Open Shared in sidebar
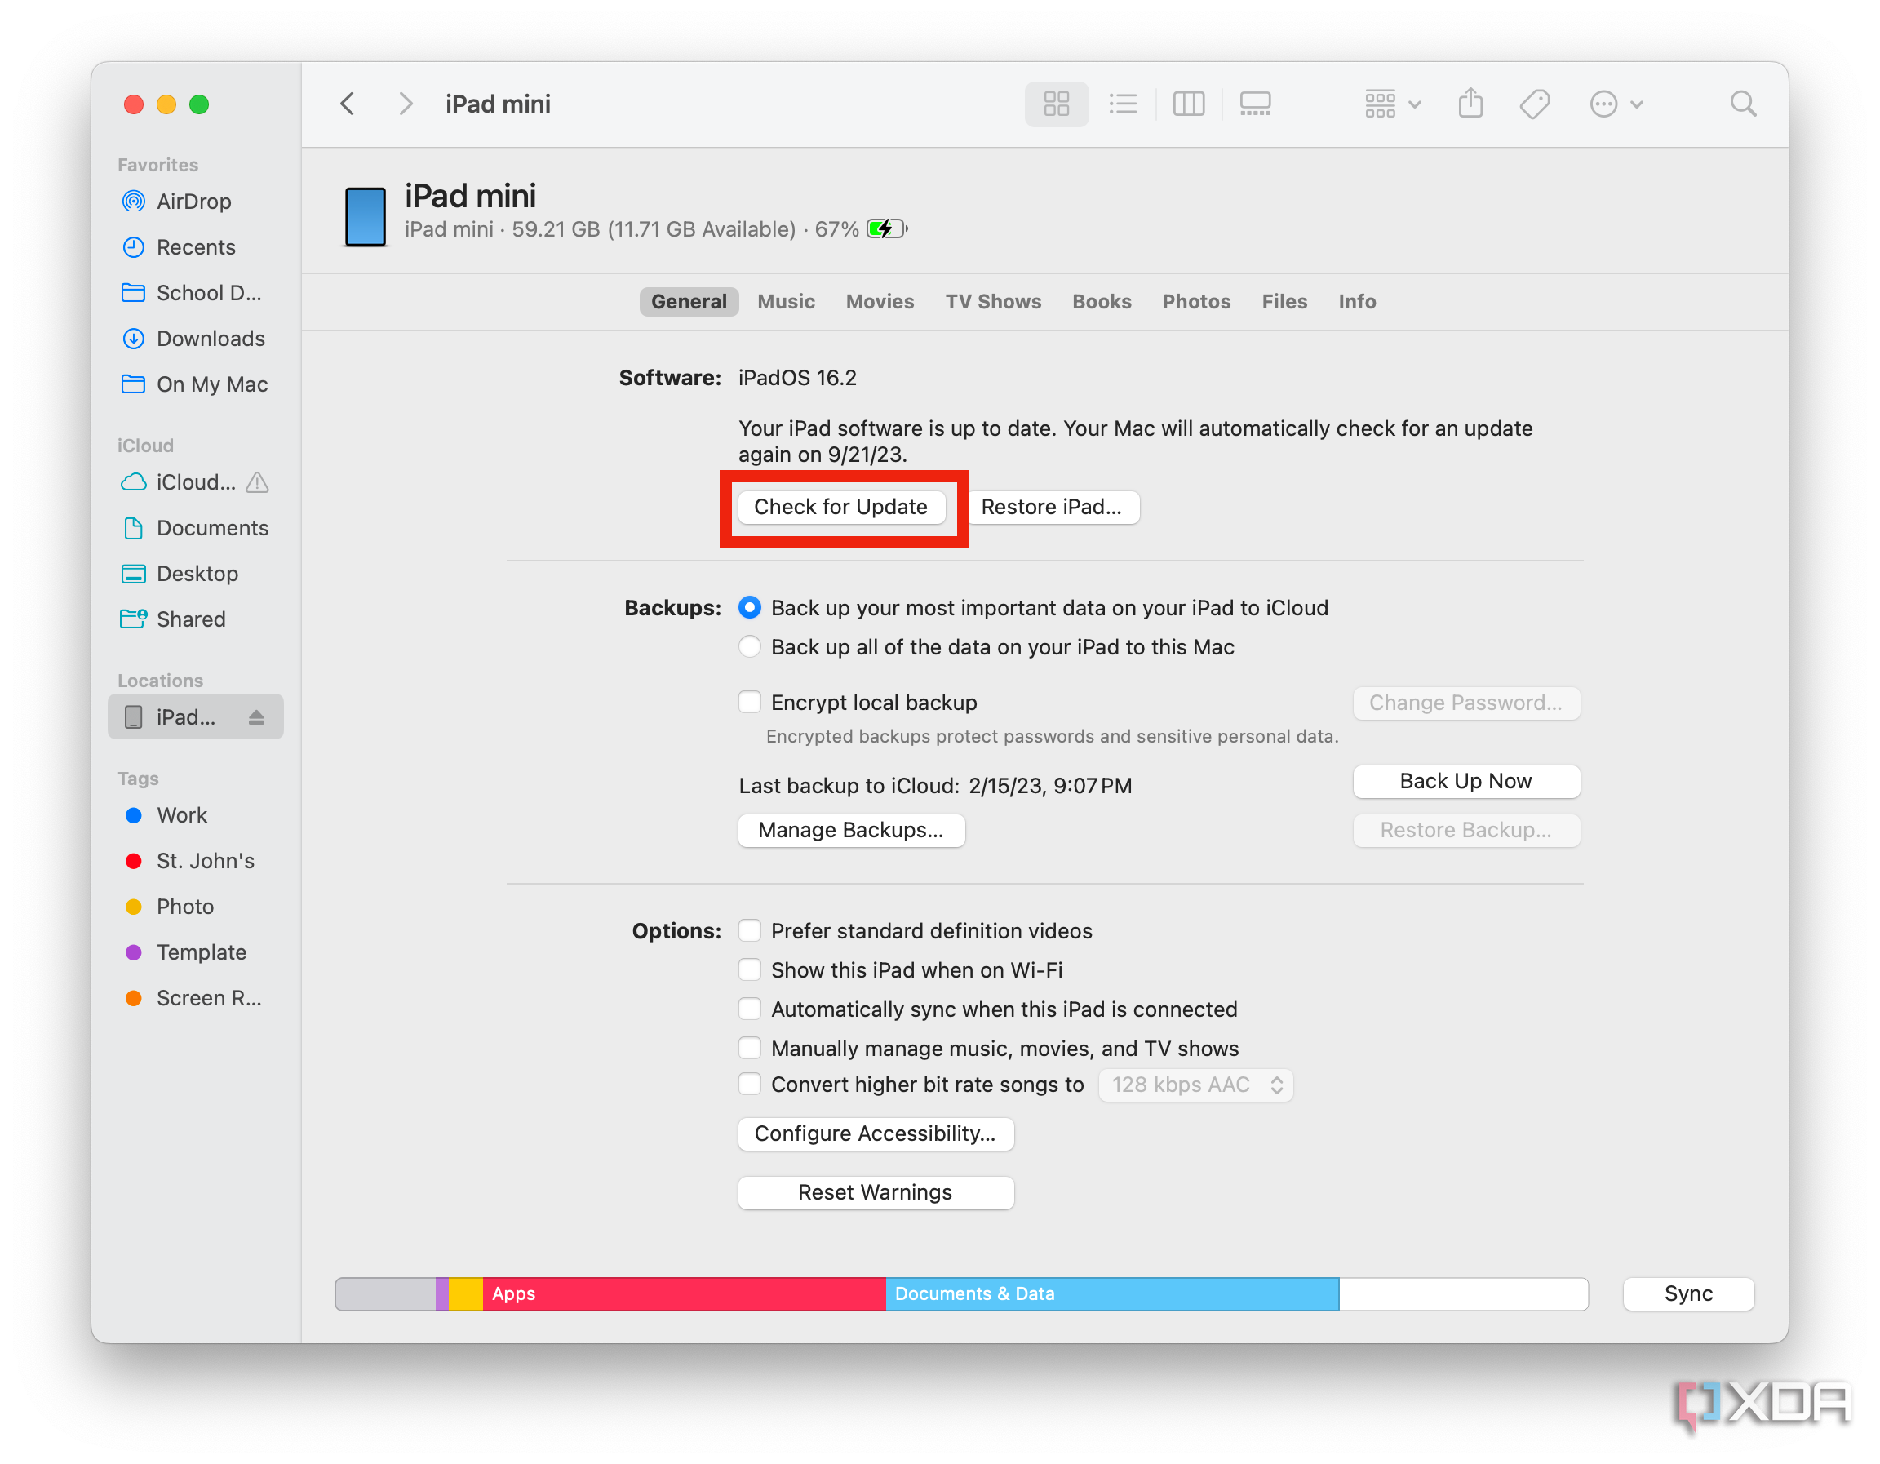The width and height of the screenshot is (1880, 1464). pos(194,619)
